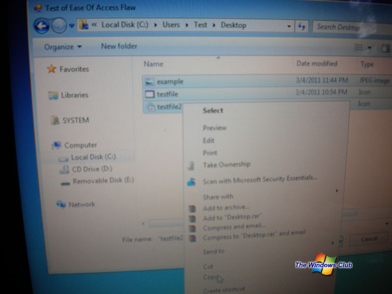Select Computer in navigation pane

click(x=80, y=145)
